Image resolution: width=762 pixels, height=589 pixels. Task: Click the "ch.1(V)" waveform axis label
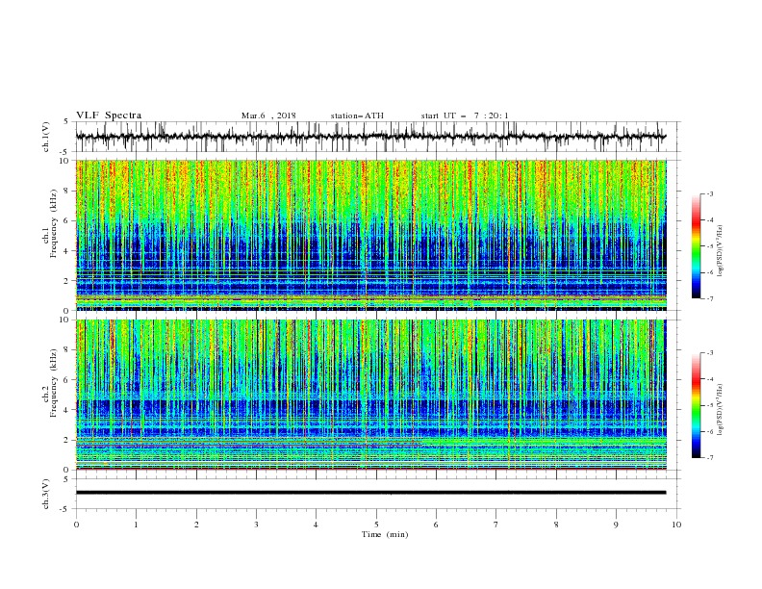[46, 137]
